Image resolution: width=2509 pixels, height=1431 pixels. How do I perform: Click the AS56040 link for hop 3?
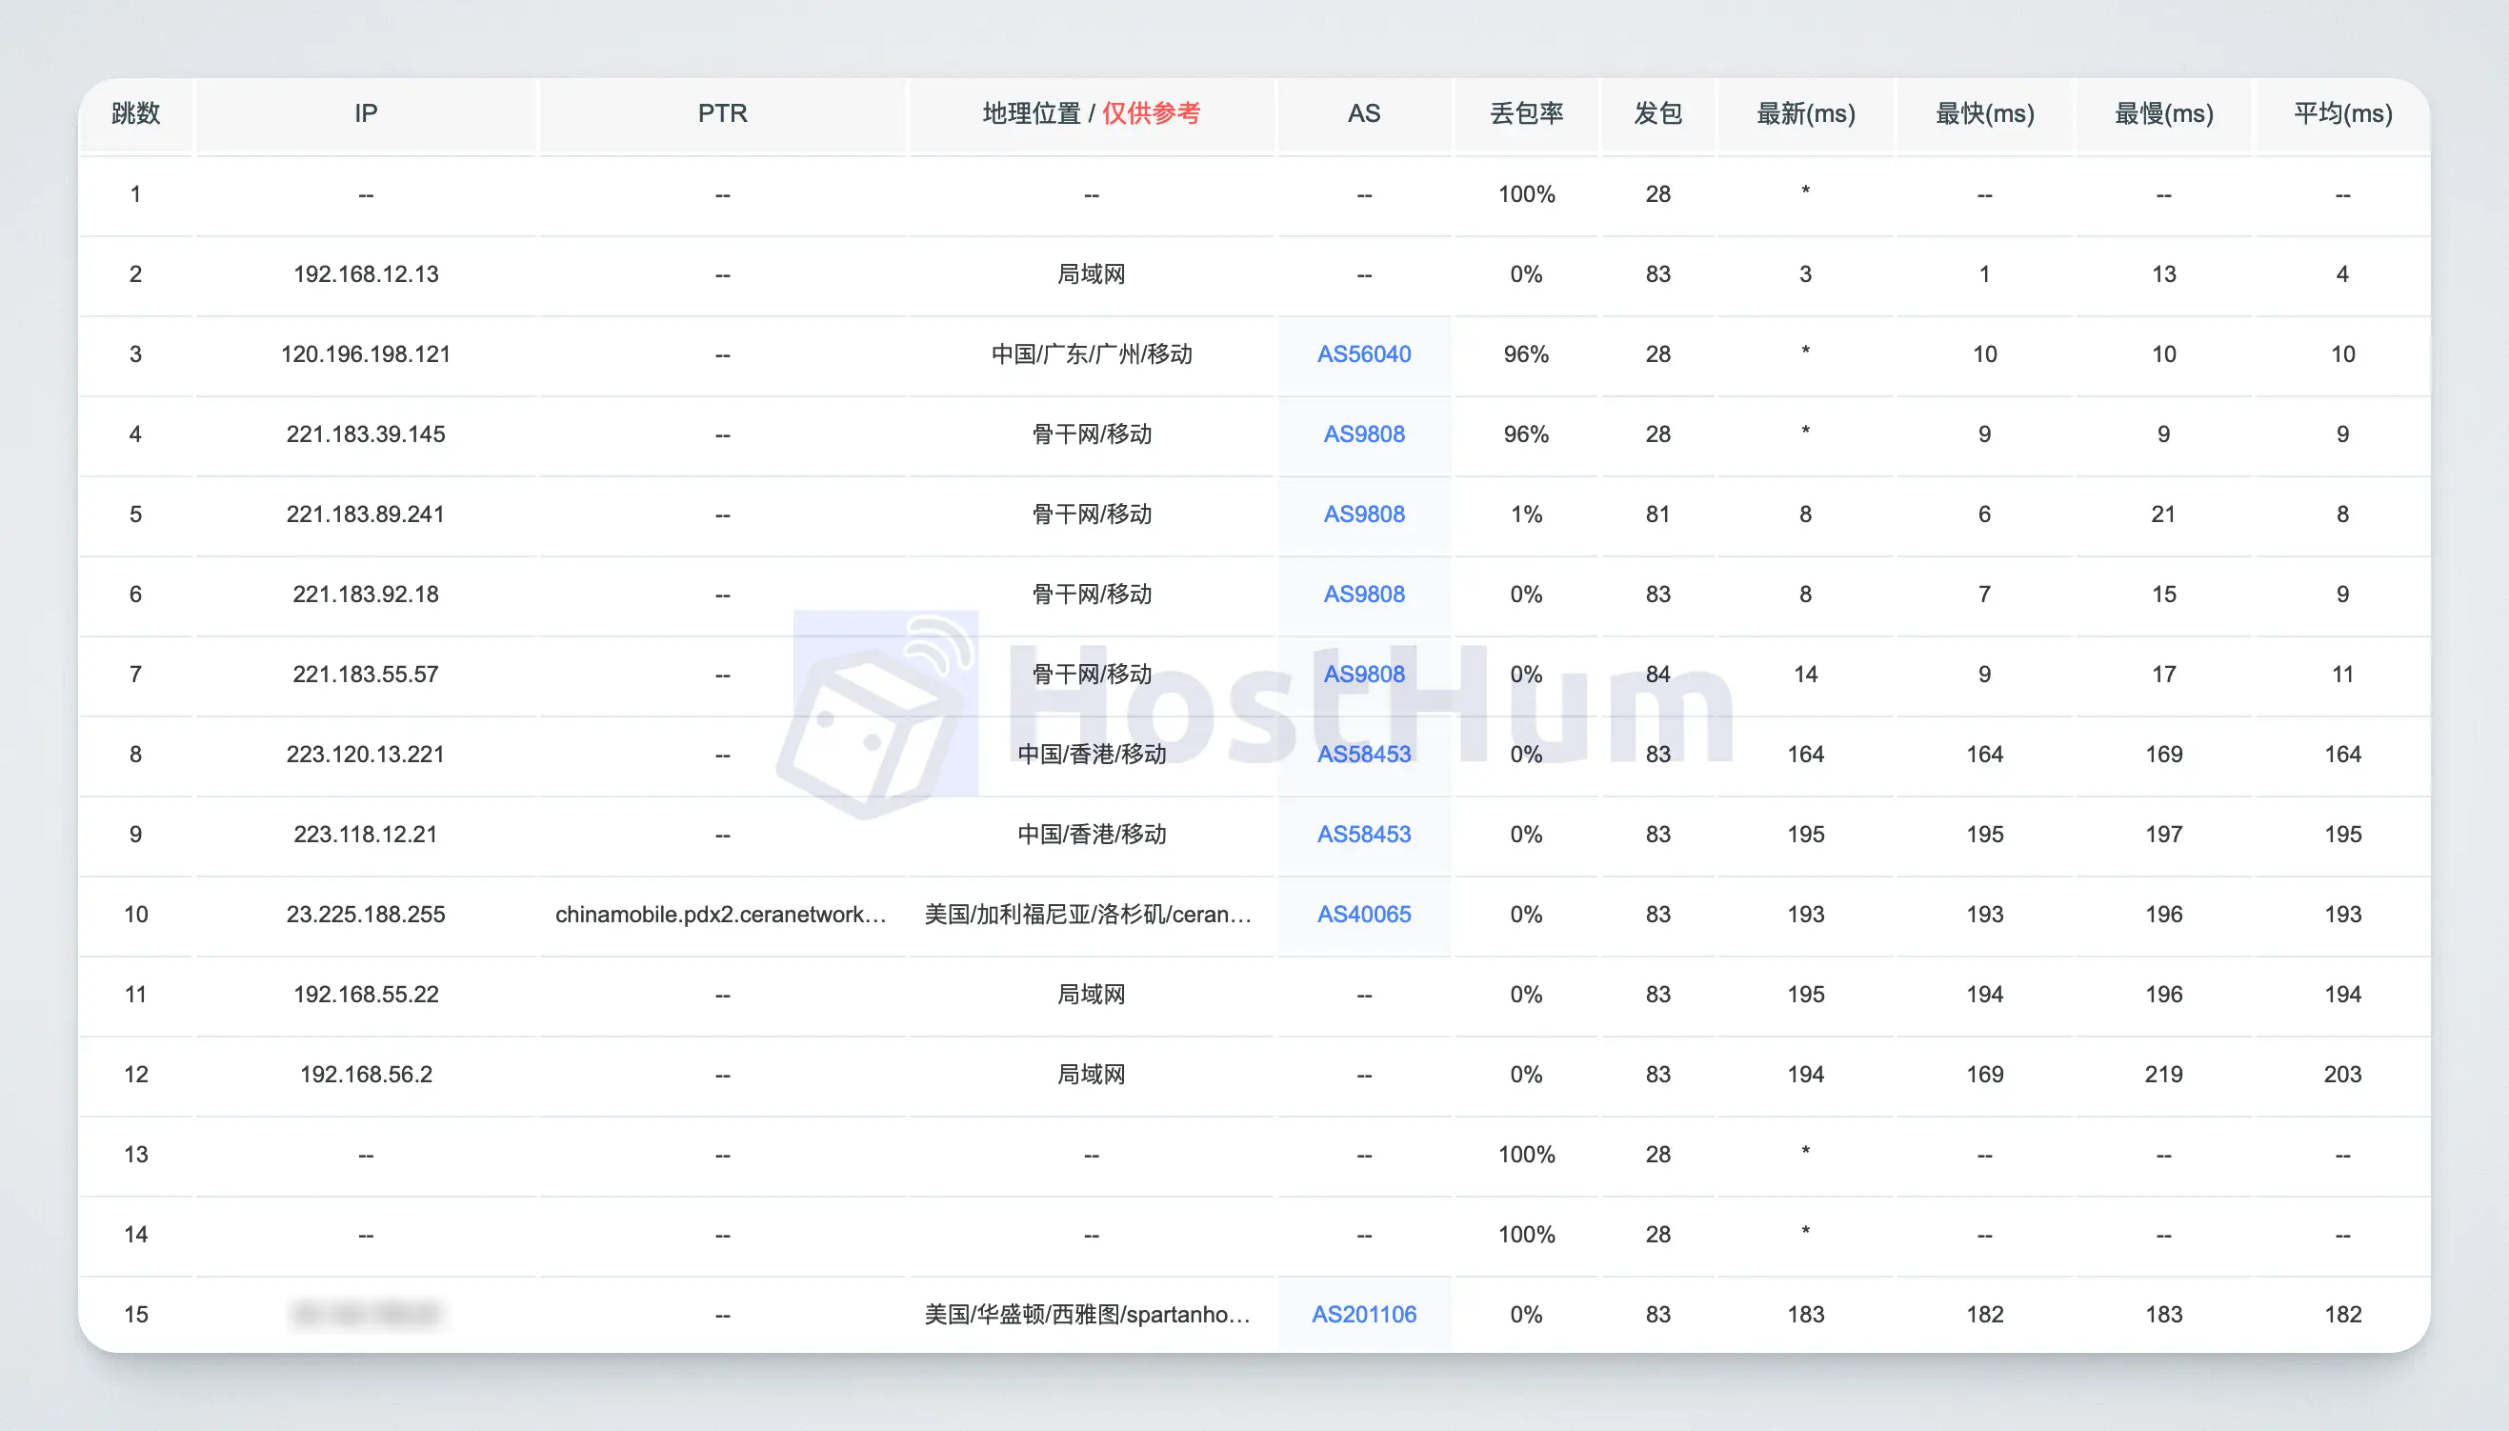(x=1363, y=352)
